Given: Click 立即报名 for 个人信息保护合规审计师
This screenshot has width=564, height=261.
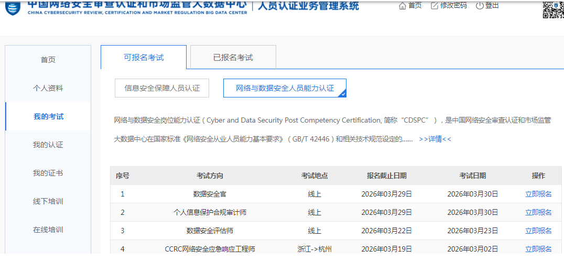Looking at the screenshot, I should pos(538,212).
